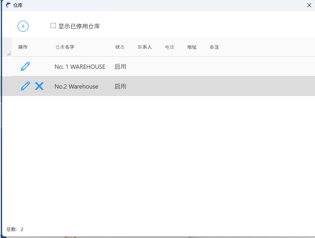Viewport: 315px width, 238px height.
Task: Click the 电话 column header
Action: click(169, 47)
